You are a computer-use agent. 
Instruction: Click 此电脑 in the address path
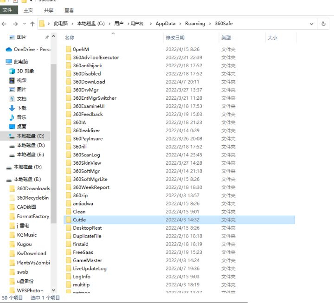click(x=60, y=24)
